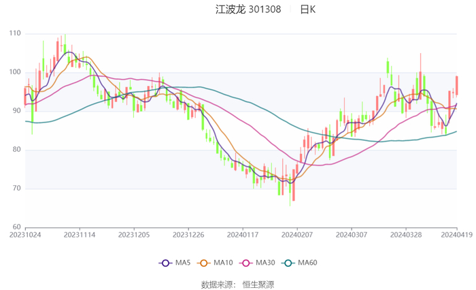The width and height of the screenshot is (476, 290).
Task: Select the 60 price axis label
Action: (16, 227)
